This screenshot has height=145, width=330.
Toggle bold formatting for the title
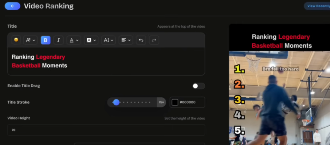click(x=45, y=40)
